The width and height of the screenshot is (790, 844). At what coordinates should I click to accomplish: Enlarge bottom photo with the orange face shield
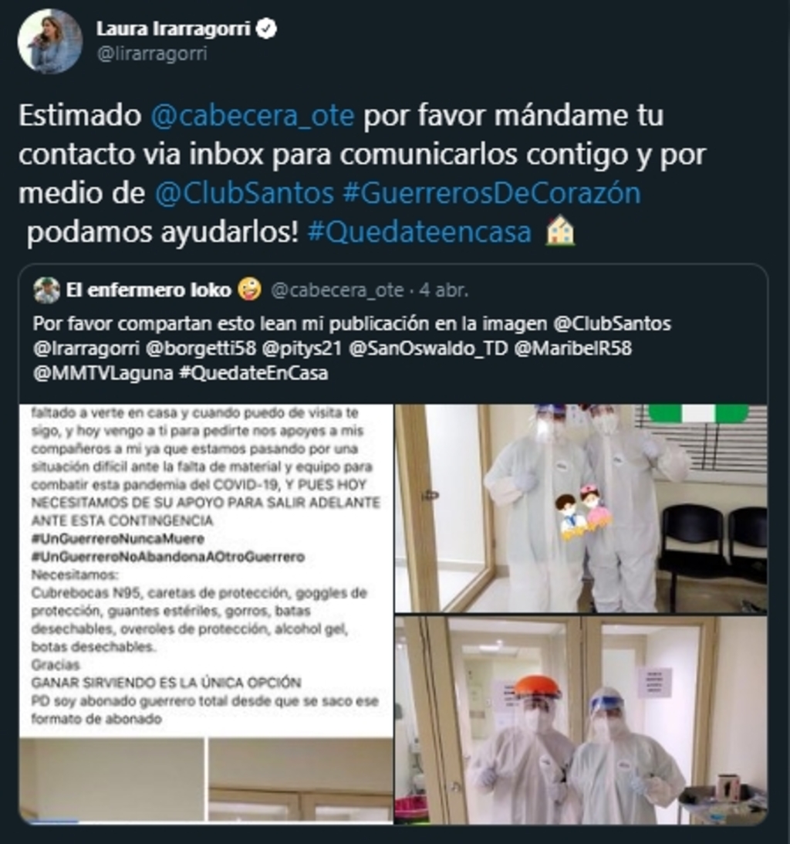point(581,720)
